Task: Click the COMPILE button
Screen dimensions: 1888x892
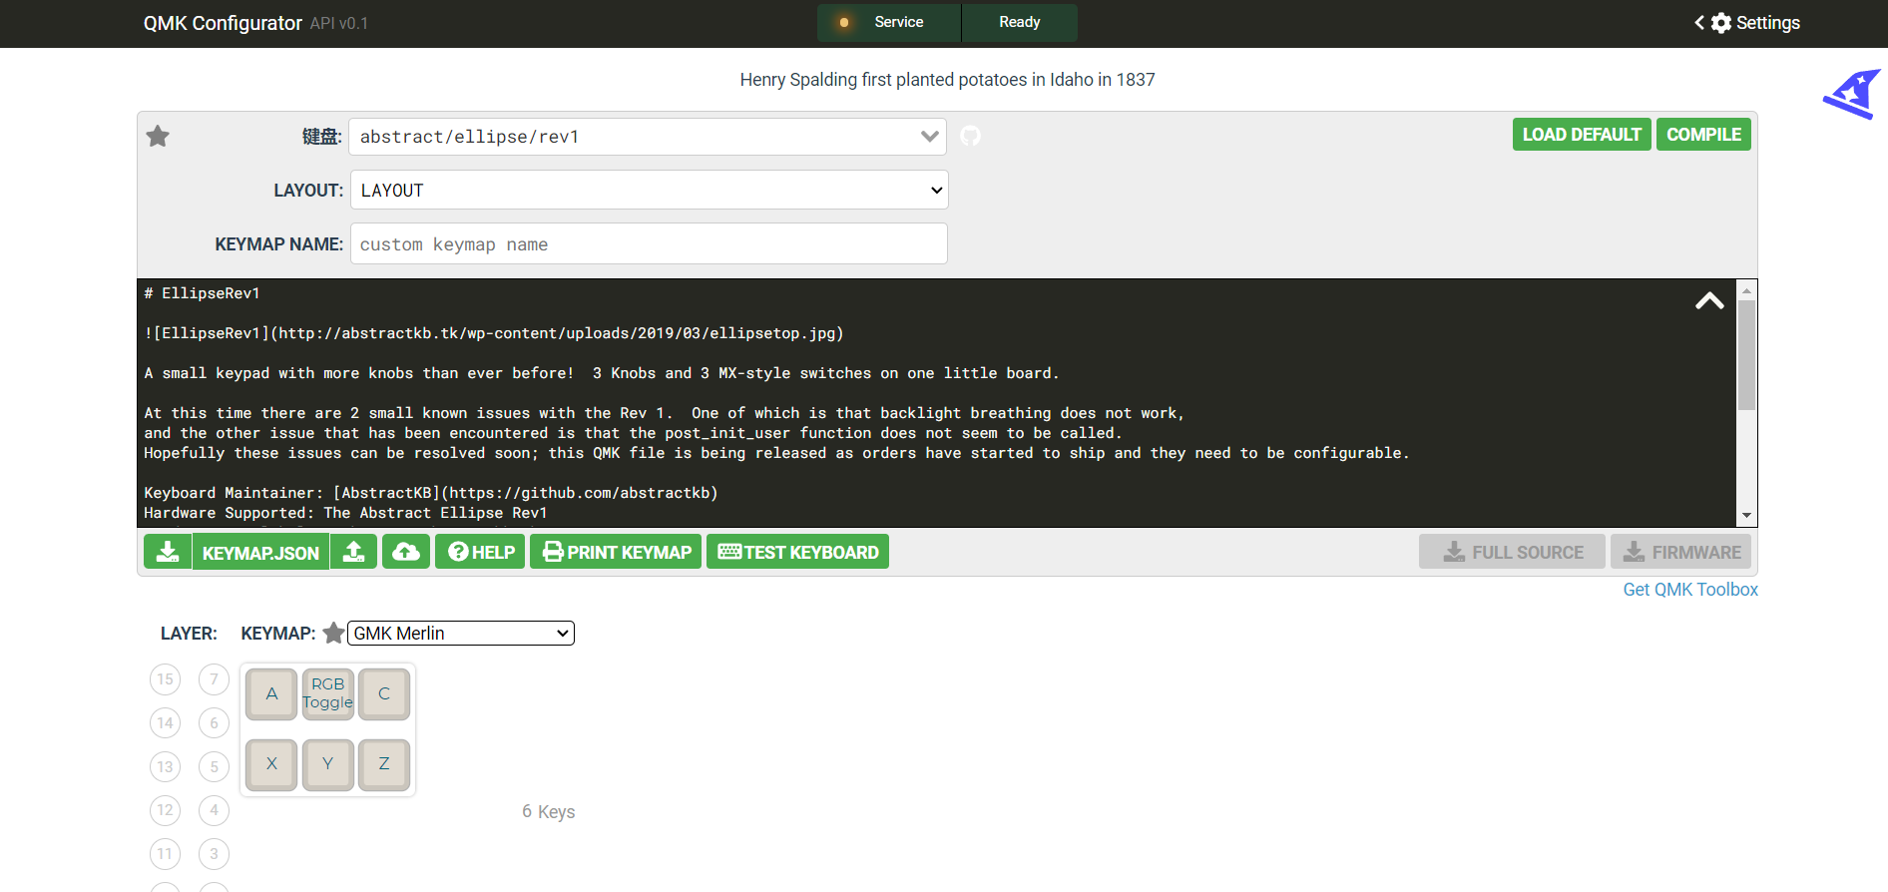Action: (1703, 135)
